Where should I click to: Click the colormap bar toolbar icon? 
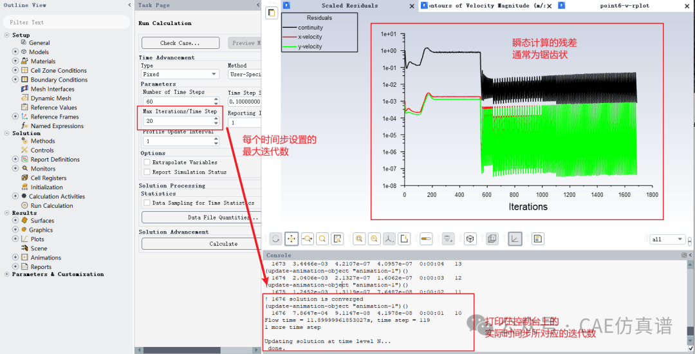[x=426, y=239]
